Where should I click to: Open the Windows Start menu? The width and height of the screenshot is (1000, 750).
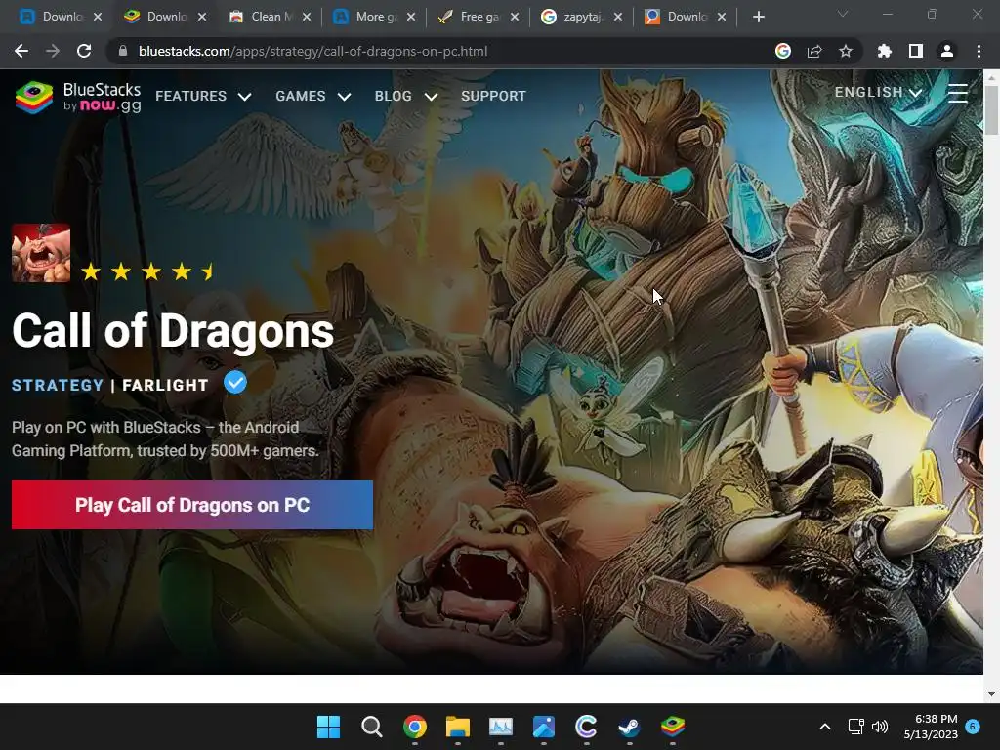pos(328,727)
